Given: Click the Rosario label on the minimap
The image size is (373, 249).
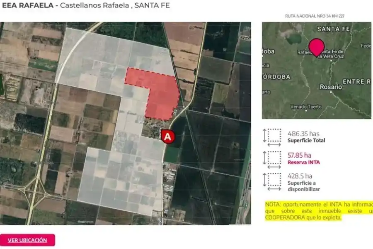Looking at the screenshot, I should [330, 87].
